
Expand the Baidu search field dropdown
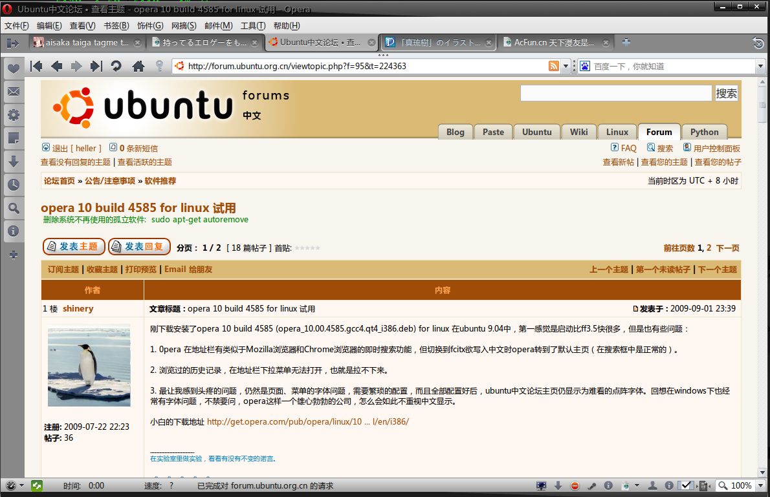point(761,66)
